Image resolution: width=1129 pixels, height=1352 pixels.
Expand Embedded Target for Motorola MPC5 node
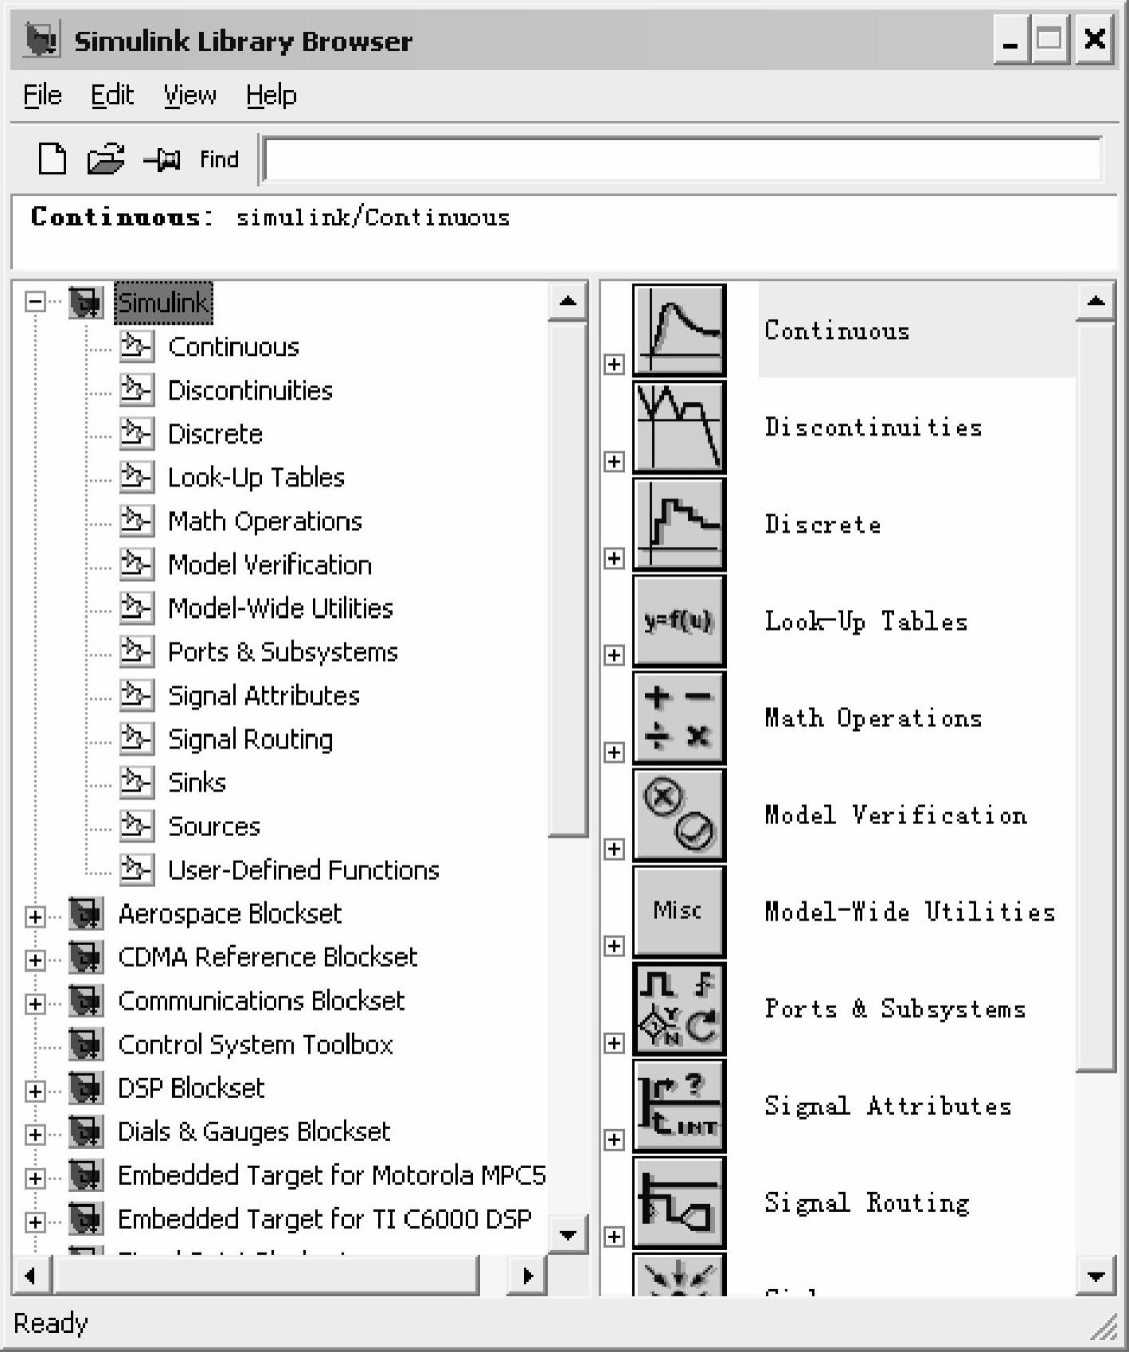click(x=34, y=1178)
